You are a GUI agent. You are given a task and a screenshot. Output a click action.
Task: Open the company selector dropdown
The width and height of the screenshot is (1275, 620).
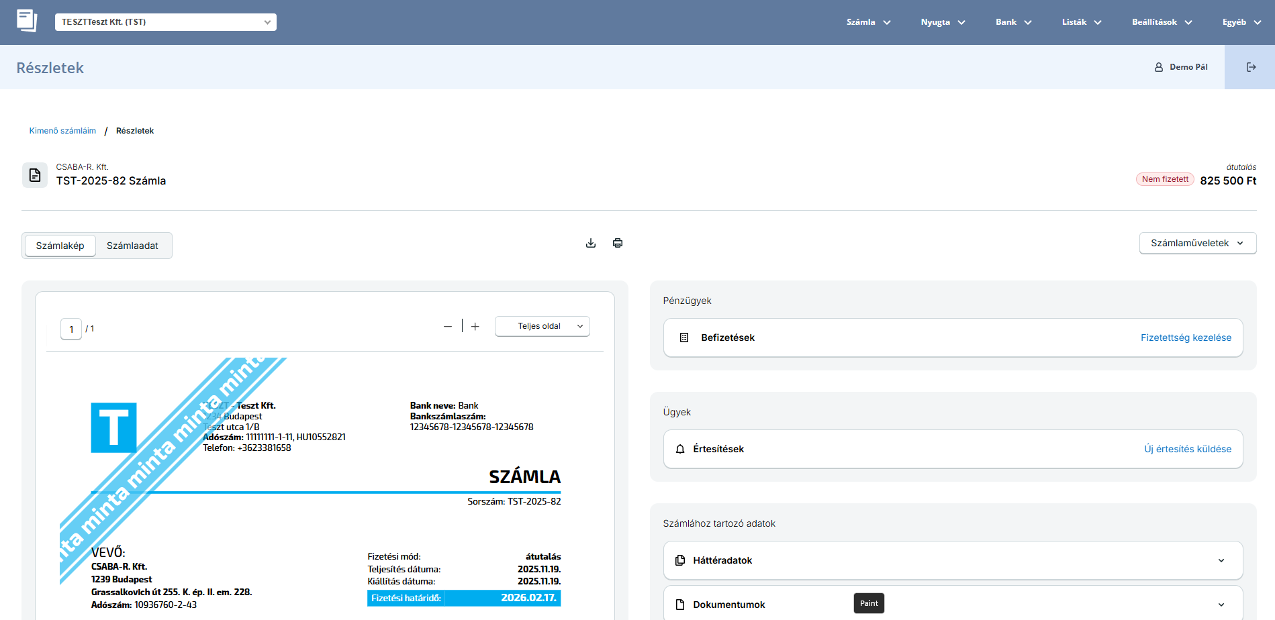coord(165,22)
